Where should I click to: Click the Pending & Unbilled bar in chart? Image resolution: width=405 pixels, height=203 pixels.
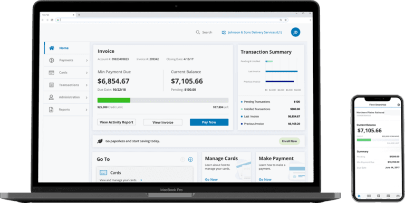coord(269,61)
